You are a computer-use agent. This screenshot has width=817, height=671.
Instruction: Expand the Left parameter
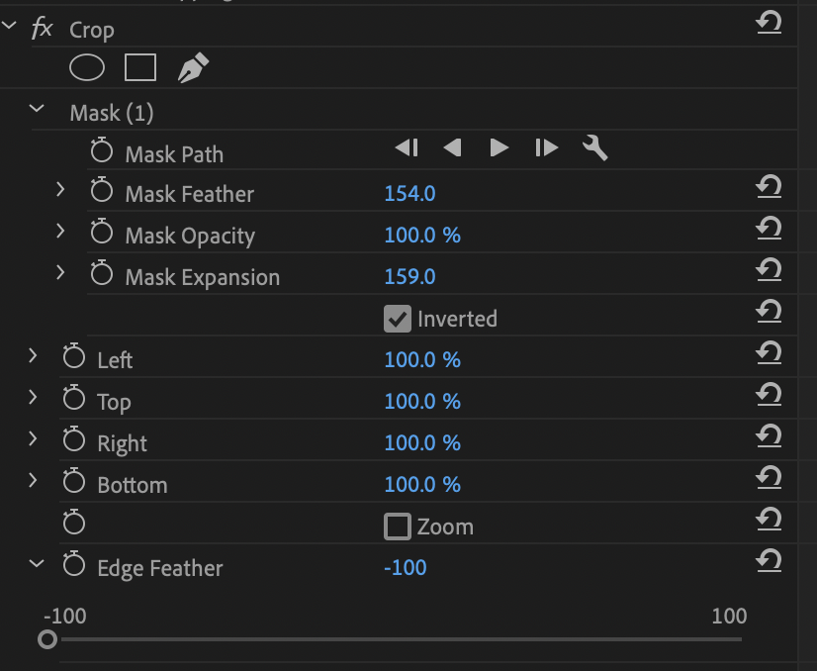[x=33, y=355]
